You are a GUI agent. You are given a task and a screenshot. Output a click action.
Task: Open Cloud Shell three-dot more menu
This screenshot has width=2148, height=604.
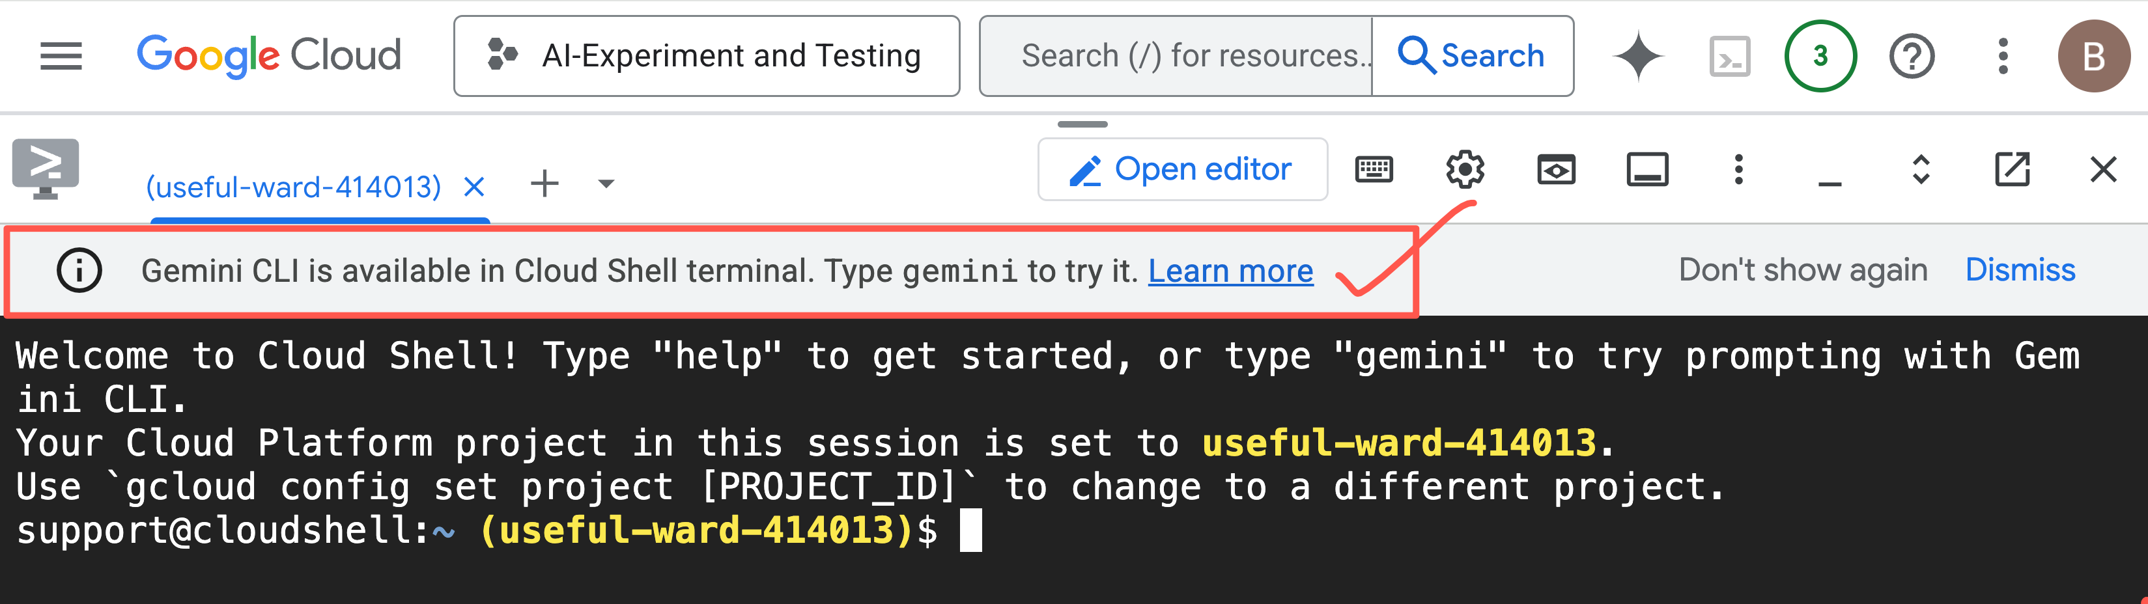[x=1738, y=169]
